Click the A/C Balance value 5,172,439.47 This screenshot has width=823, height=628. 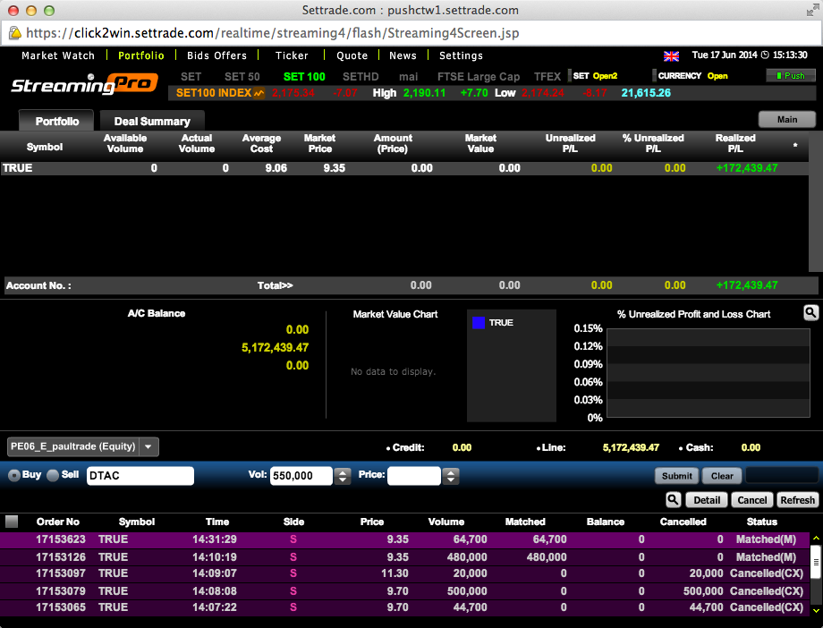click(x=275, y=348)
